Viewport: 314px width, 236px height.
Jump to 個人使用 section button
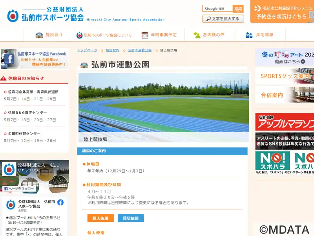[100, 218]
